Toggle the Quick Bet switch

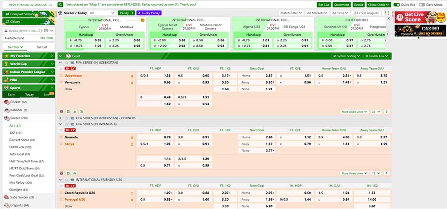(x=397, y=5)
